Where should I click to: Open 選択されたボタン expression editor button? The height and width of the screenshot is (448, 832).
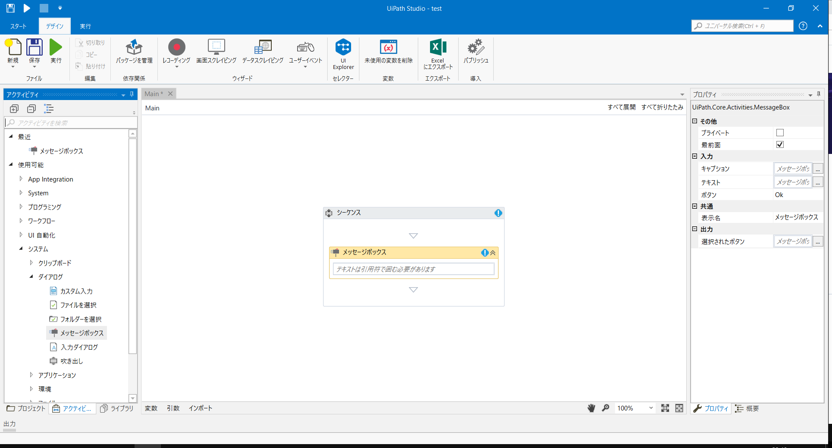pos(818,241)
